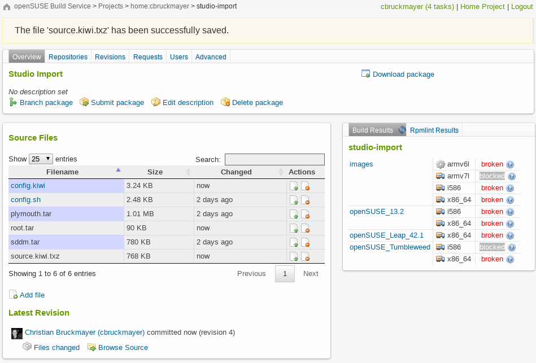Sort the file list by Size header
This screenshot has width=536, height=363.
(155, 172)
